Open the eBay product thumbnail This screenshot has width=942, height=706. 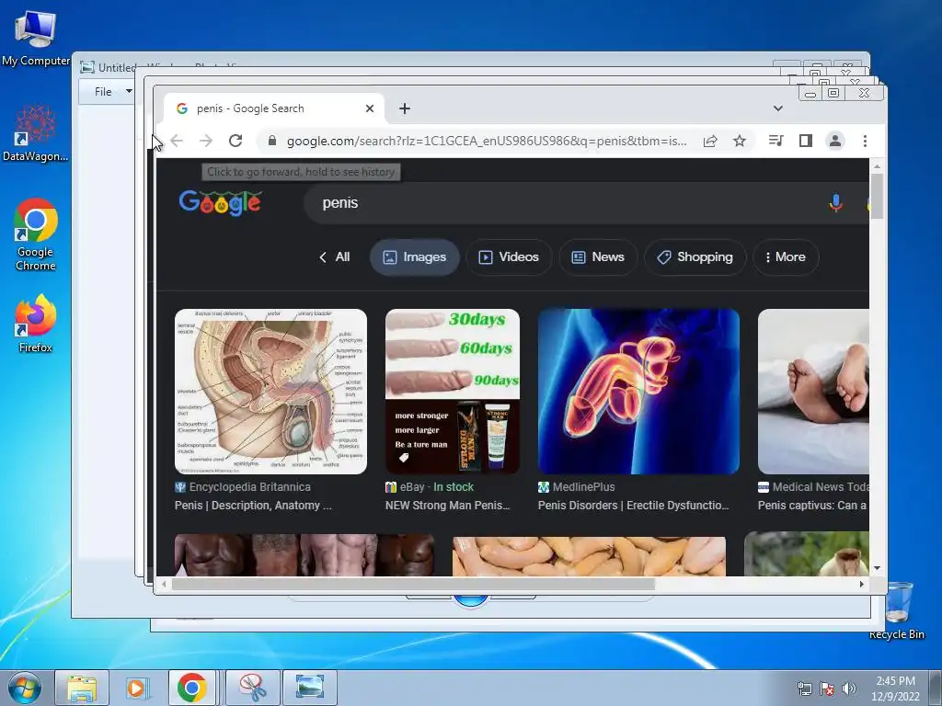tap(453, 392)
